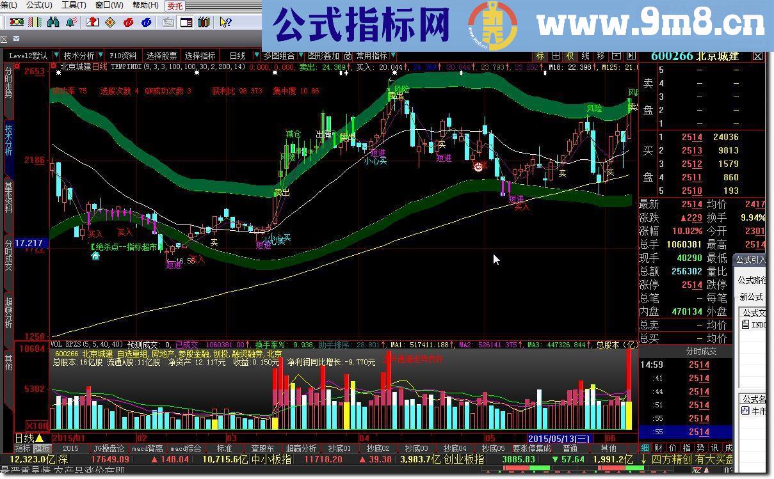
Task: Toggle 线 line display mode on the chart
Action: (x=586, y=56)
